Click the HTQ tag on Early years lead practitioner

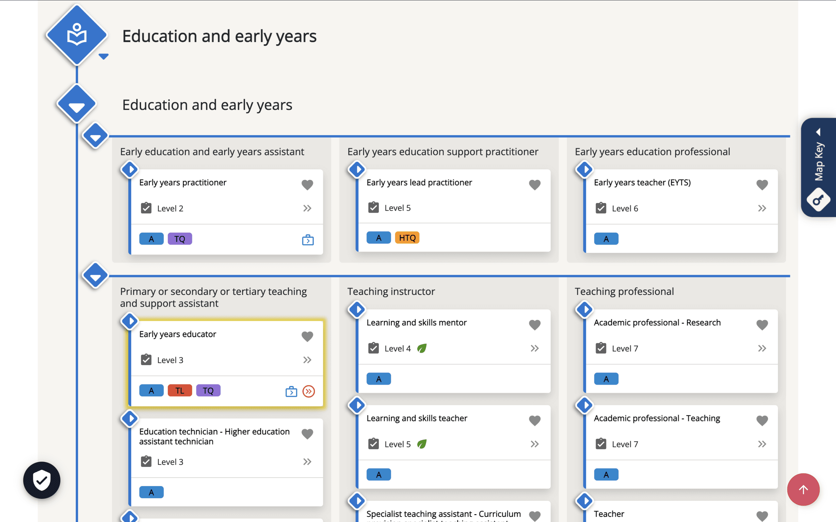tap(407, 238)
